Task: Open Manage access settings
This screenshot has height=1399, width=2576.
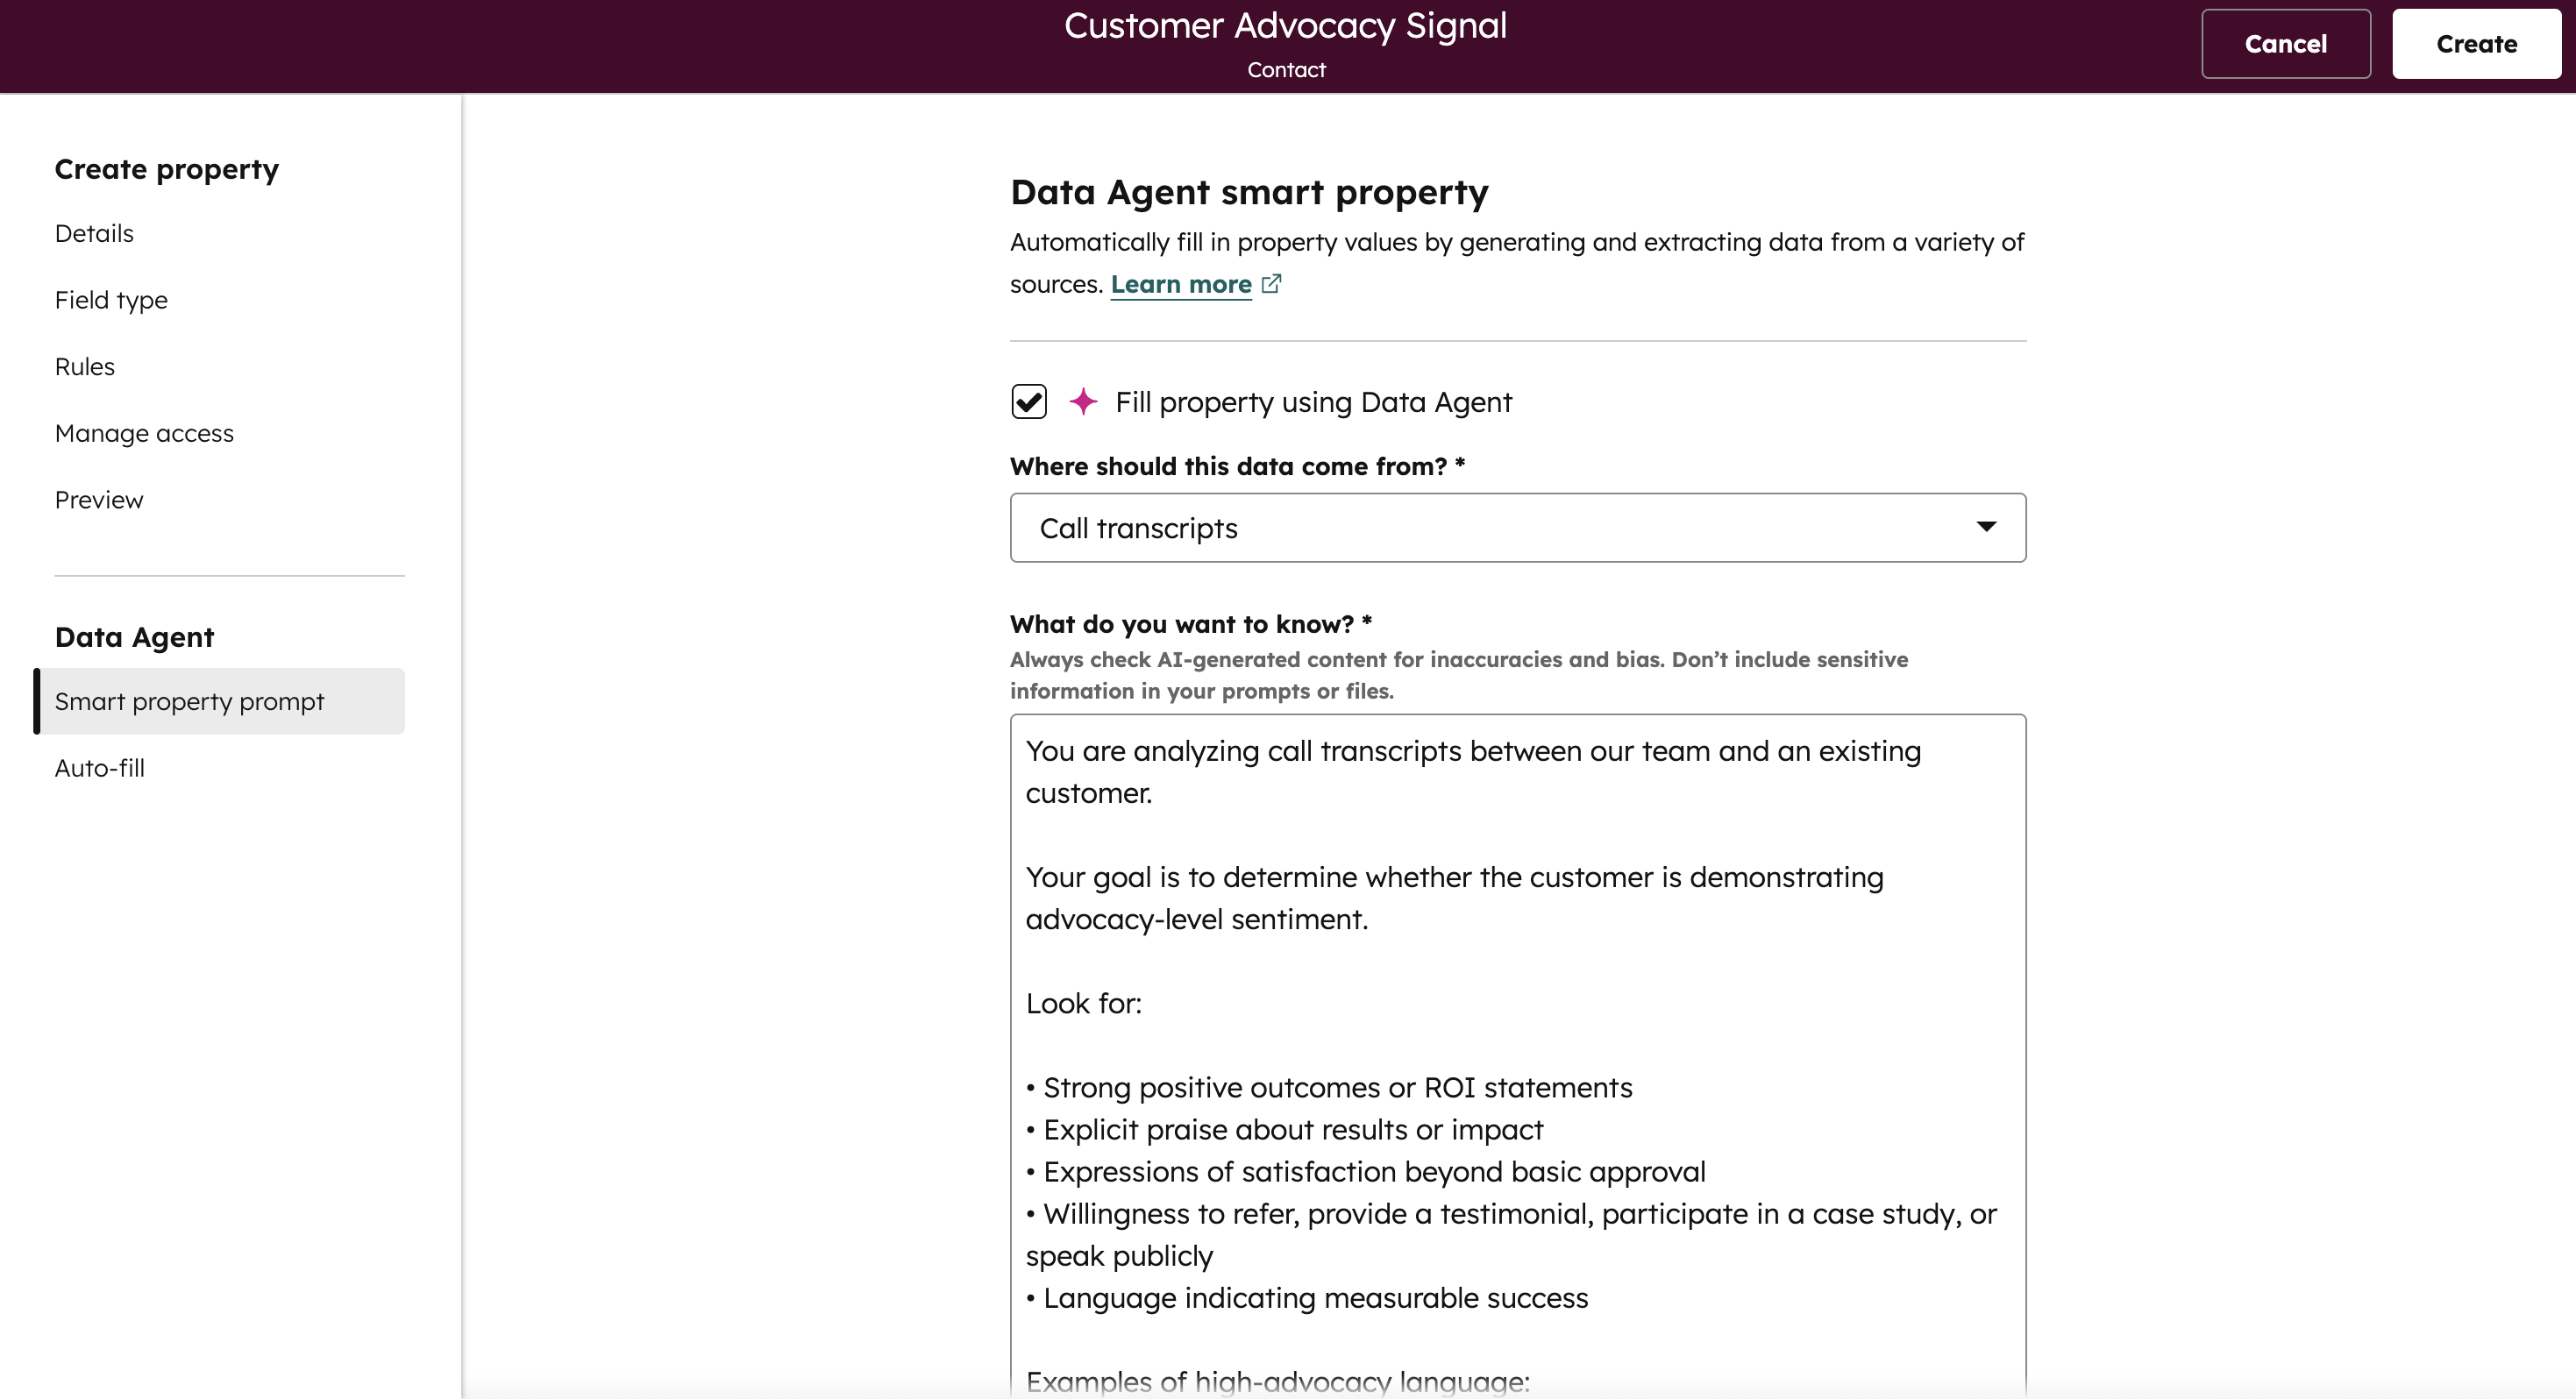Action: (143, 433)
